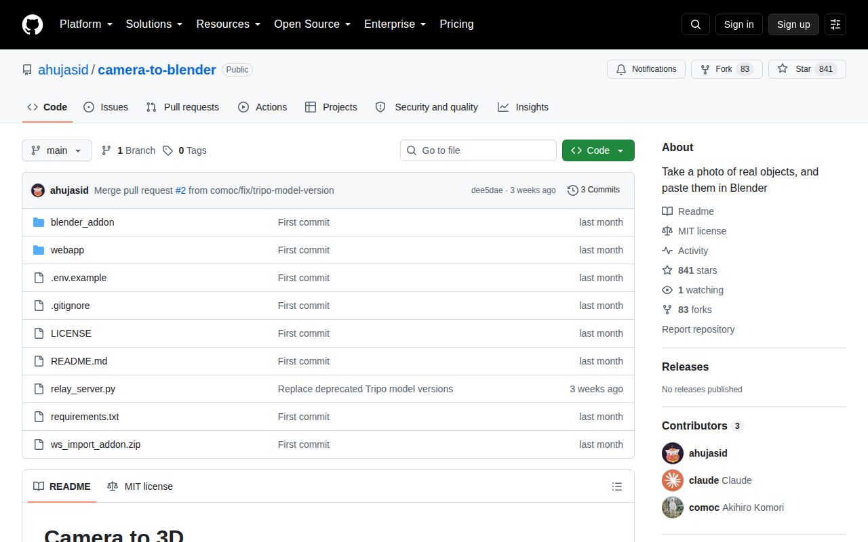Click the comoc contributor avatar
This screenshot has height=542, width=868.
(673, 507)
